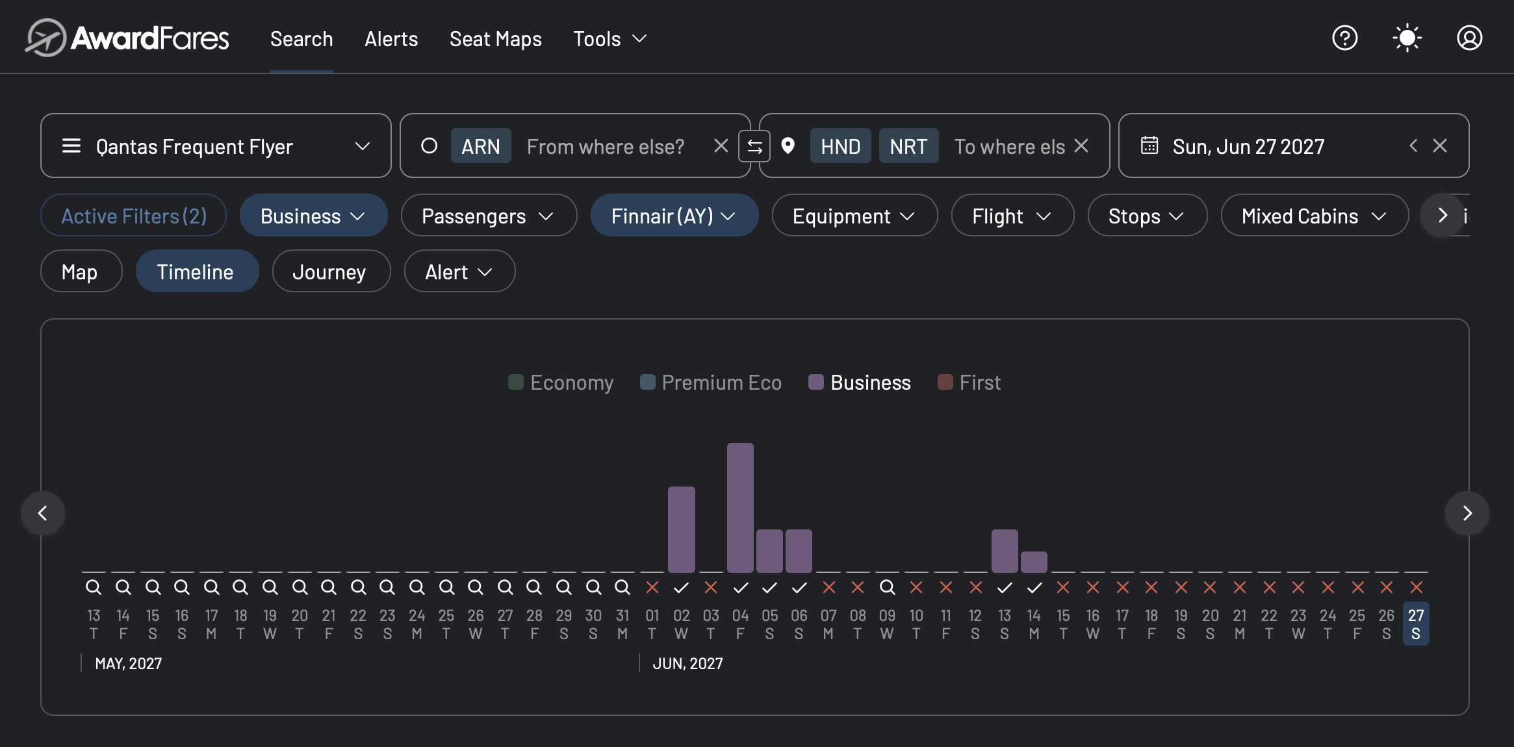Viewport: 1514px width, 747px height.
Task: Select available date June 13 checkmark
Action: pos(1005,587)
